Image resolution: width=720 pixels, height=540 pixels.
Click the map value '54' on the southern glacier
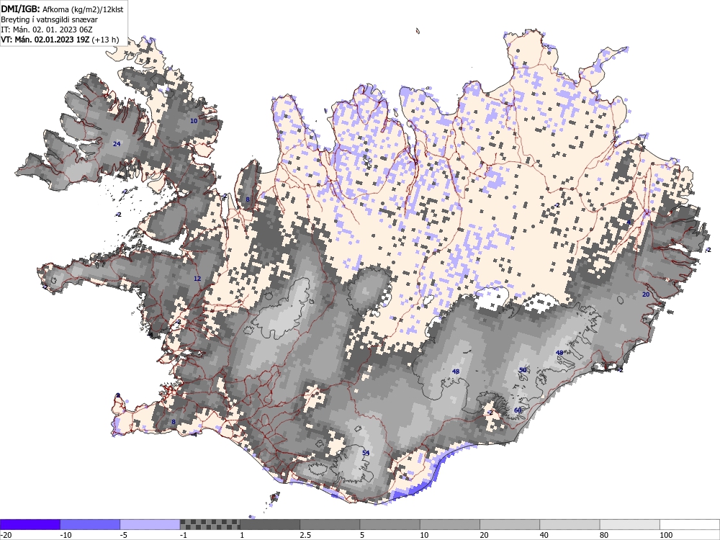pyautogui.click(x=366, y=453)
